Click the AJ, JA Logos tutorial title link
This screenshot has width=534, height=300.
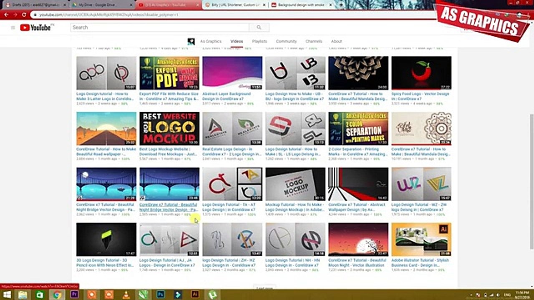point(167,262)
